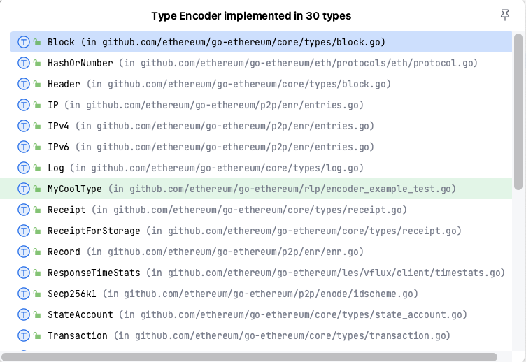The height and width of the screenshot is (362, 526).
Task: Click the type icon beside ResponseTimeStats
Action: pyautogui.click(x=24, y=273)
